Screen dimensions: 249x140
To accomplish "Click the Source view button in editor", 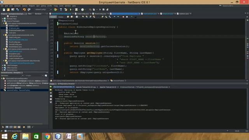I will [53, 17].
